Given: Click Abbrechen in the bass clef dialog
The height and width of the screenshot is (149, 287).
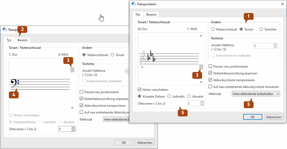Looking at the screenshot, I should pos(145,142).
